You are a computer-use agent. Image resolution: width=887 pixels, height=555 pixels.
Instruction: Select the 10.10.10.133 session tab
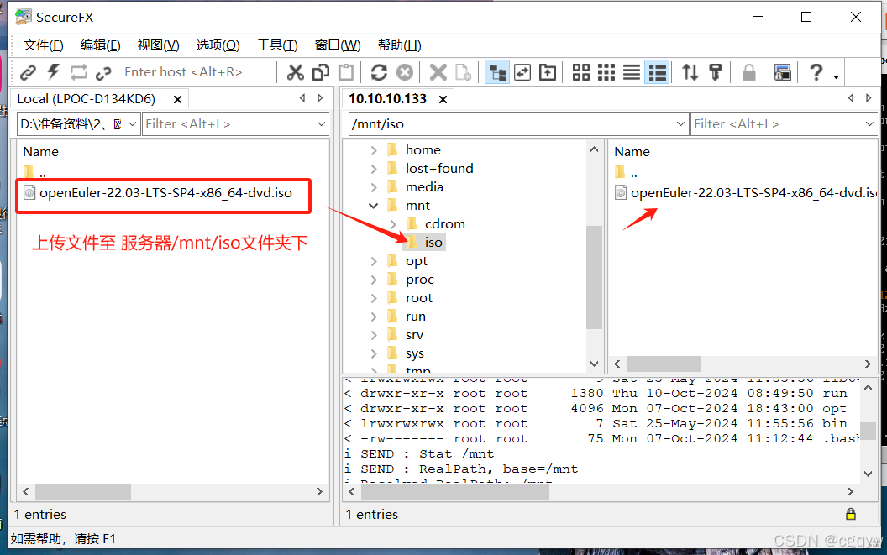(387, 99)
